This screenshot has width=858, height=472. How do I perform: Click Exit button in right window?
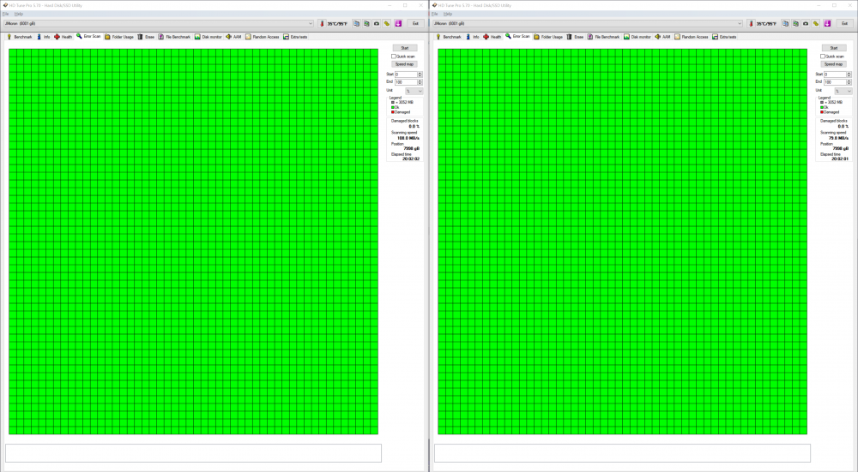tap(844, 23)
